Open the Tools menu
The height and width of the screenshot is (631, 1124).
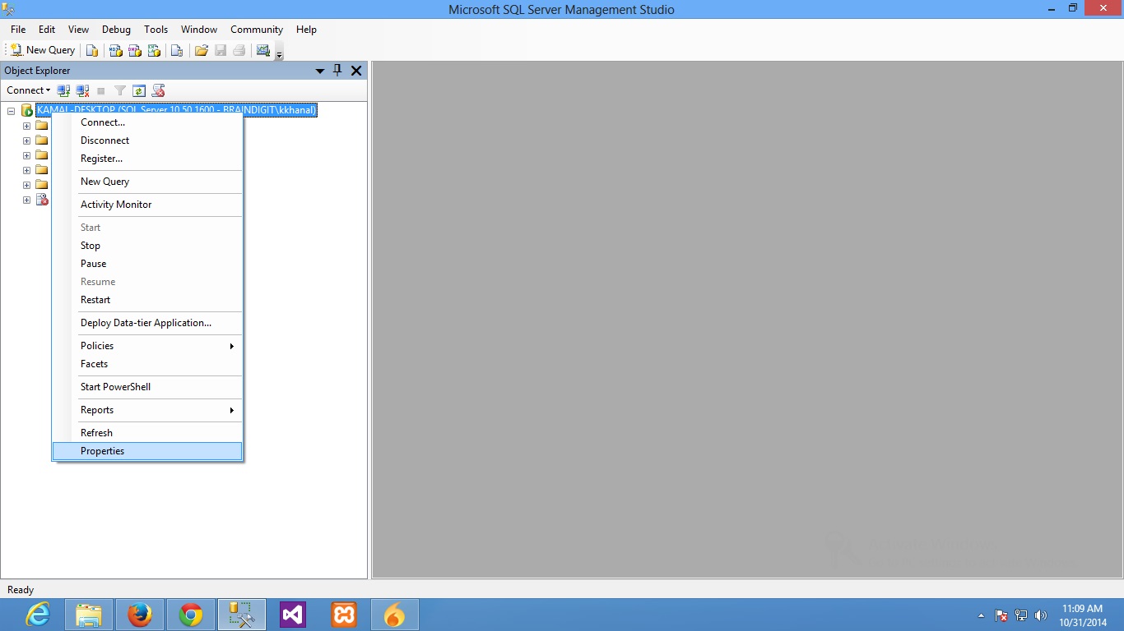point(156,30)
